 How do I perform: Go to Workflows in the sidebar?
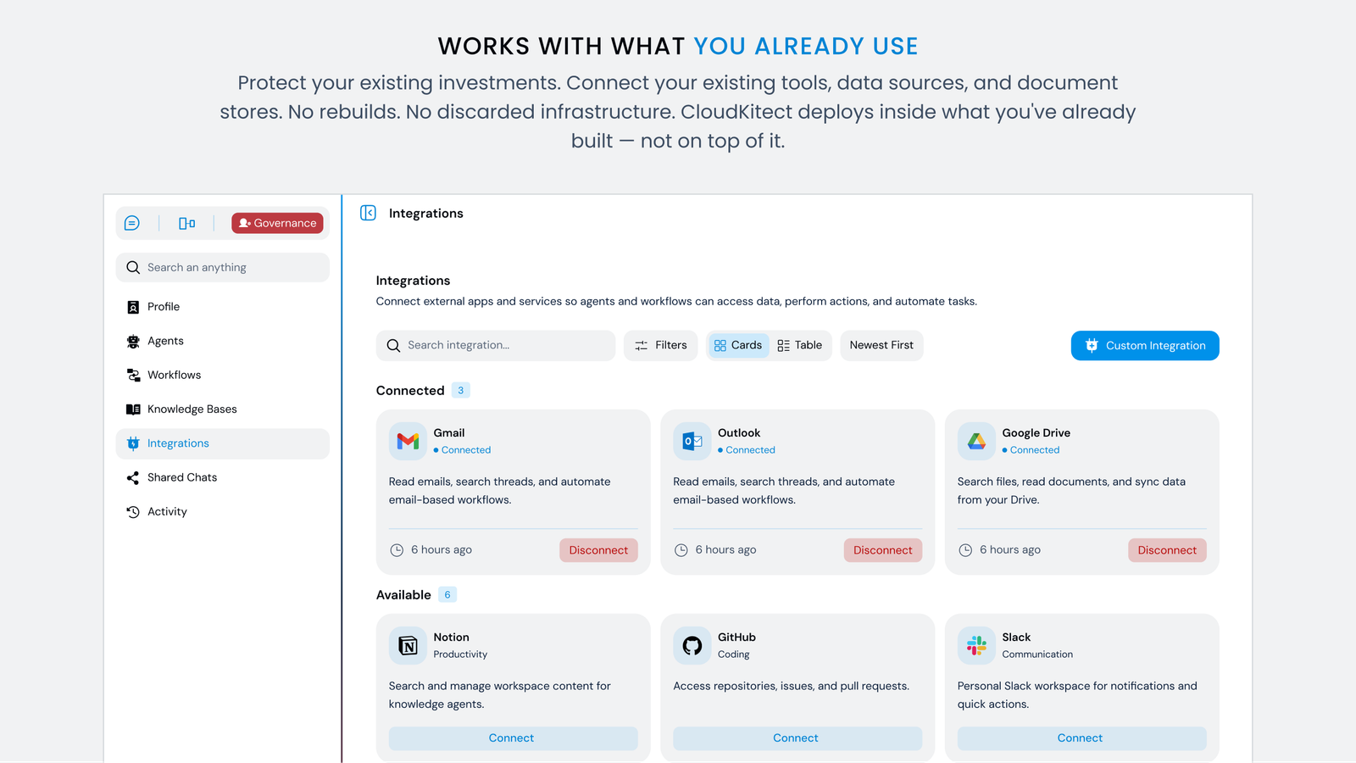point(174,375)
